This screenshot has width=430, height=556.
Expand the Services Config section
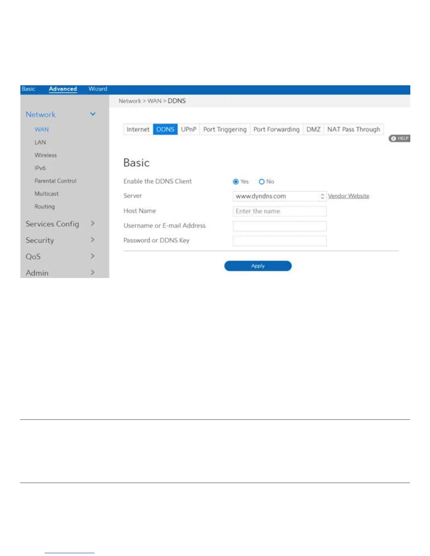pos(92,223)
